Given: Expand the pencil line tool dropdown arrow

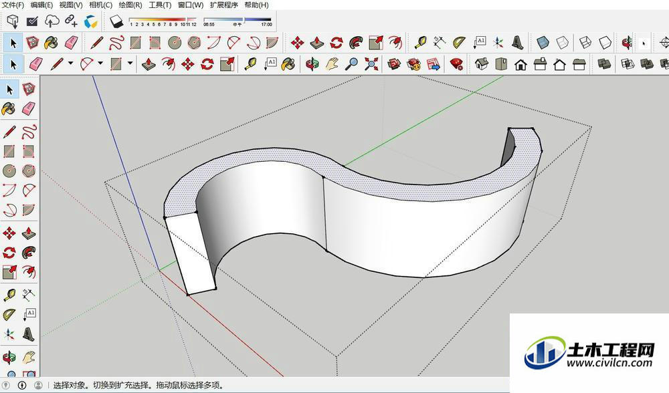Looking at the screenshot, I should [70, 63].
